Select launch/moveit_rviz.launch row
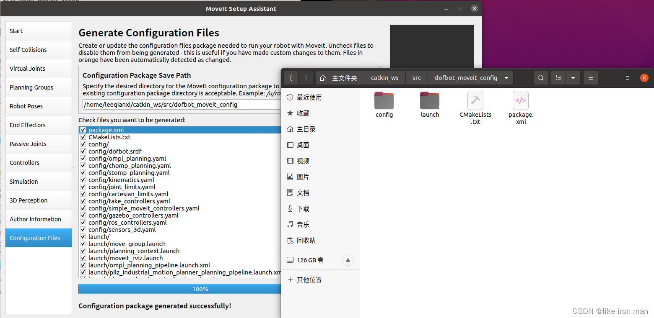 [x=180, y=258]
